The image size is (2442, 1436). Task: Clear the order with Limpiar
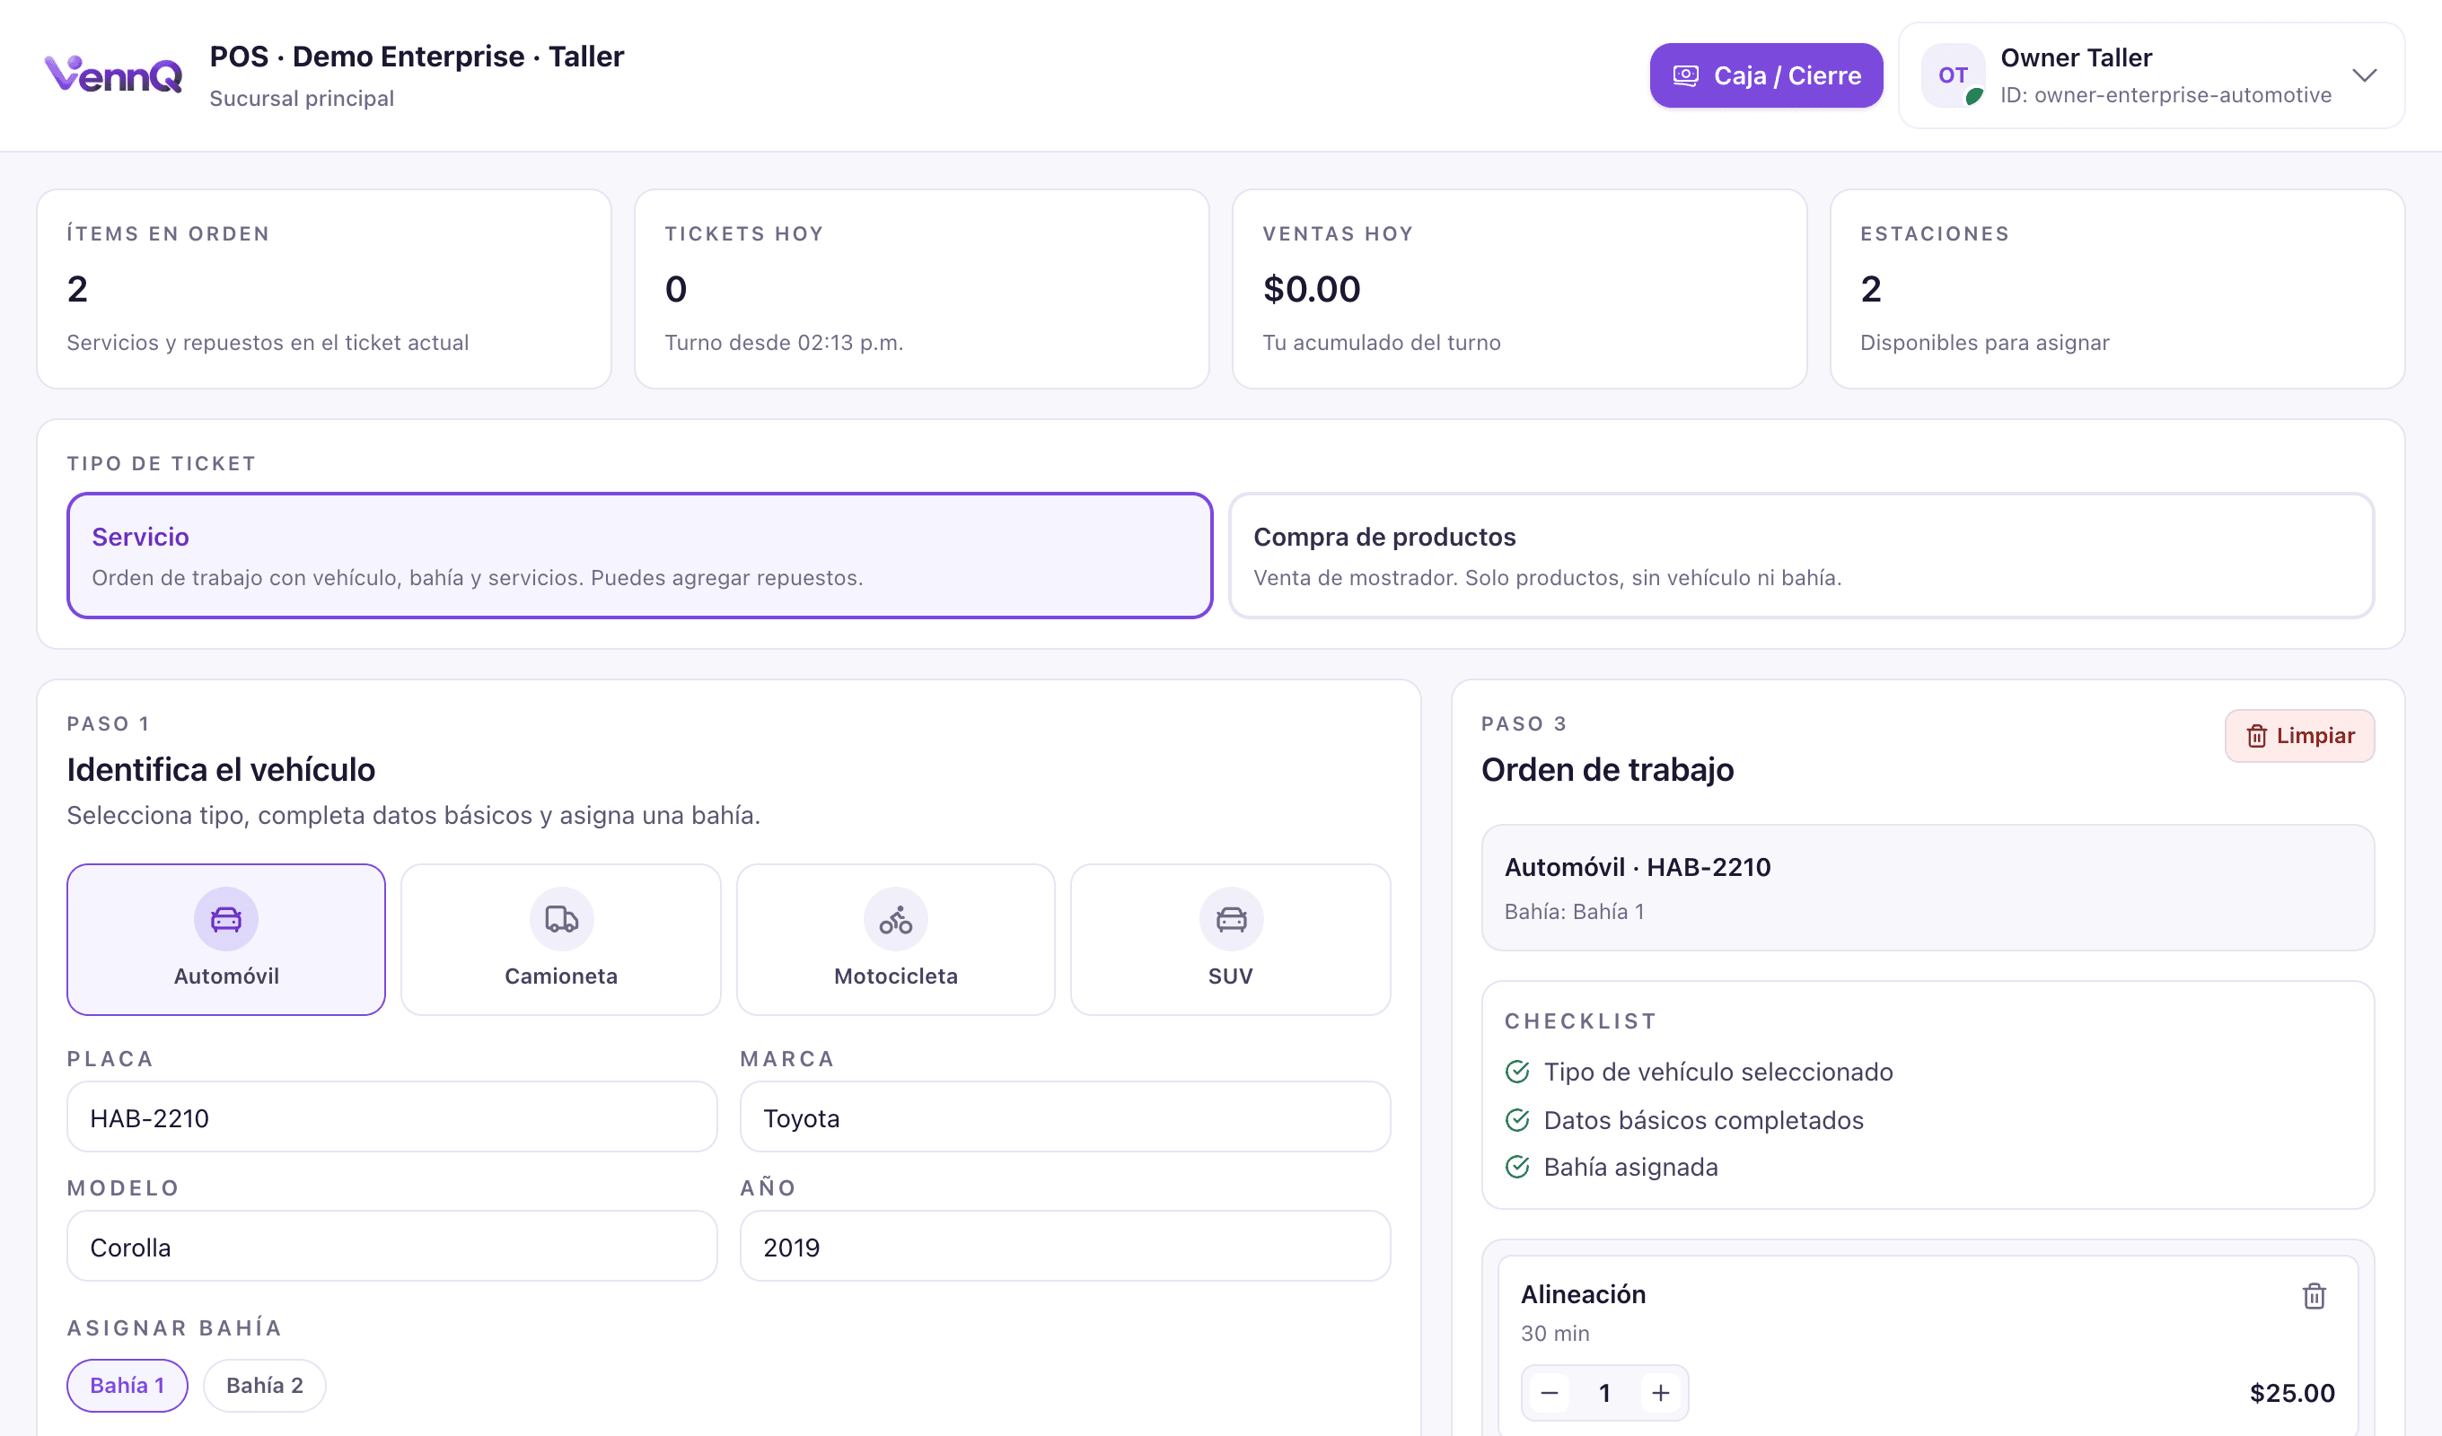(x=2299, y=735)
